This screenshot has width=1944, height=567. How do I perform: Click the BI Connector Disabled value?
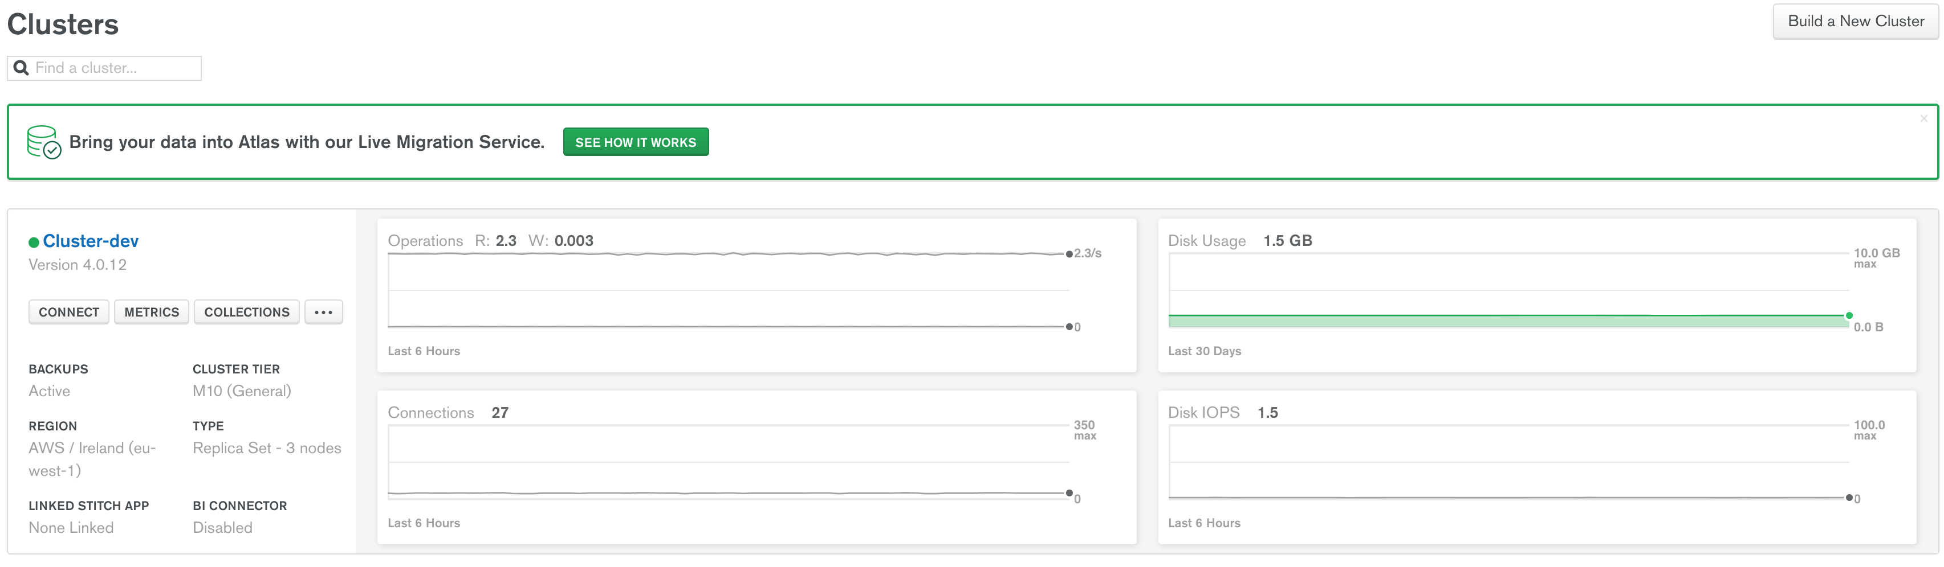(223, 528)
